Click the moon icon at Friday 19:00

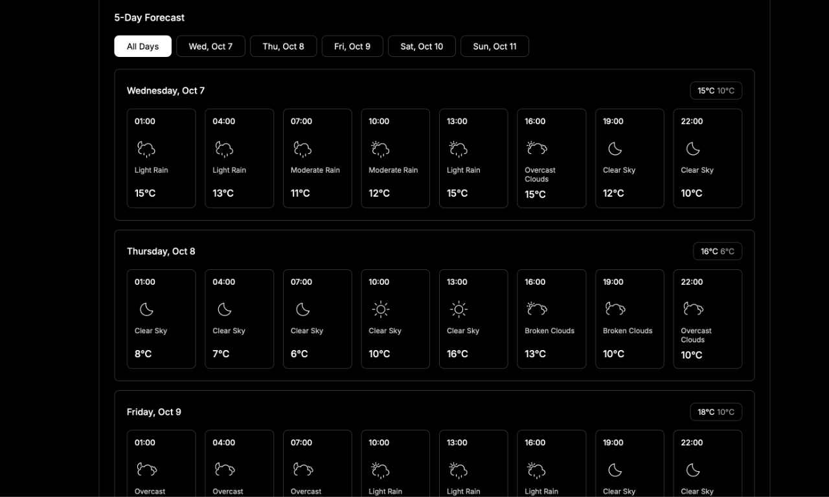point(615,470)
